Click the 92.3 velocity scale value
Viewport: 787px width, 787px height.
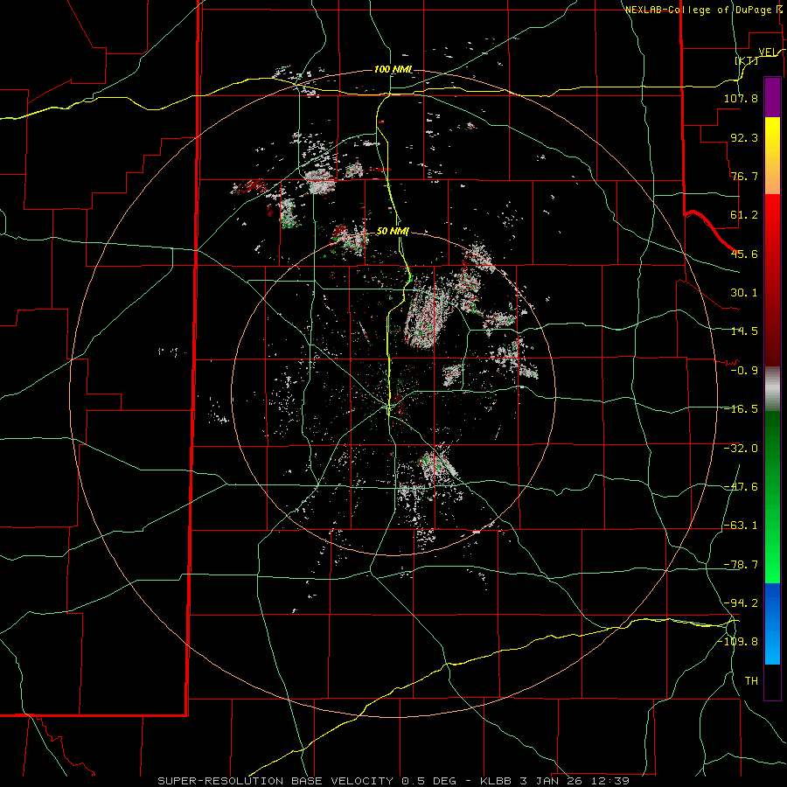(744, 137)
